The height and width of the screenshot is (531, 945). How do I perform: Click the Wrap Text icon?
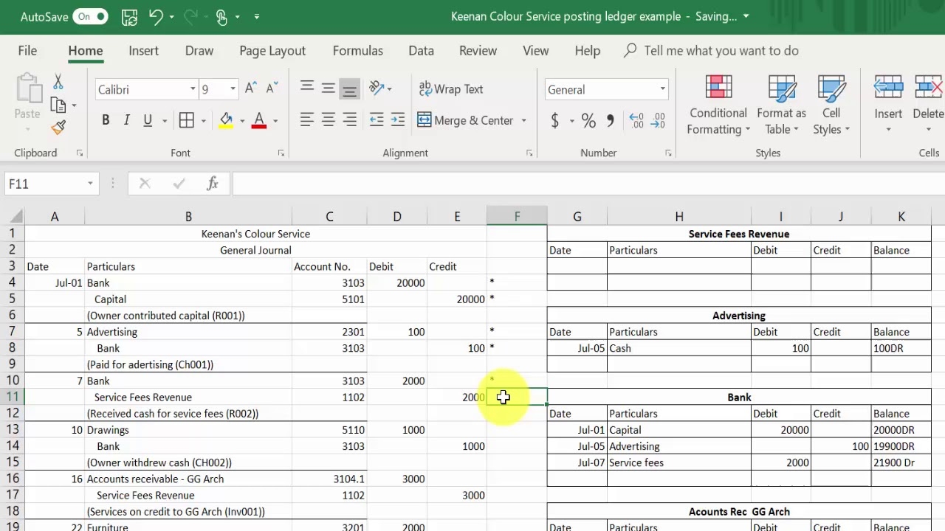point(450,89)
